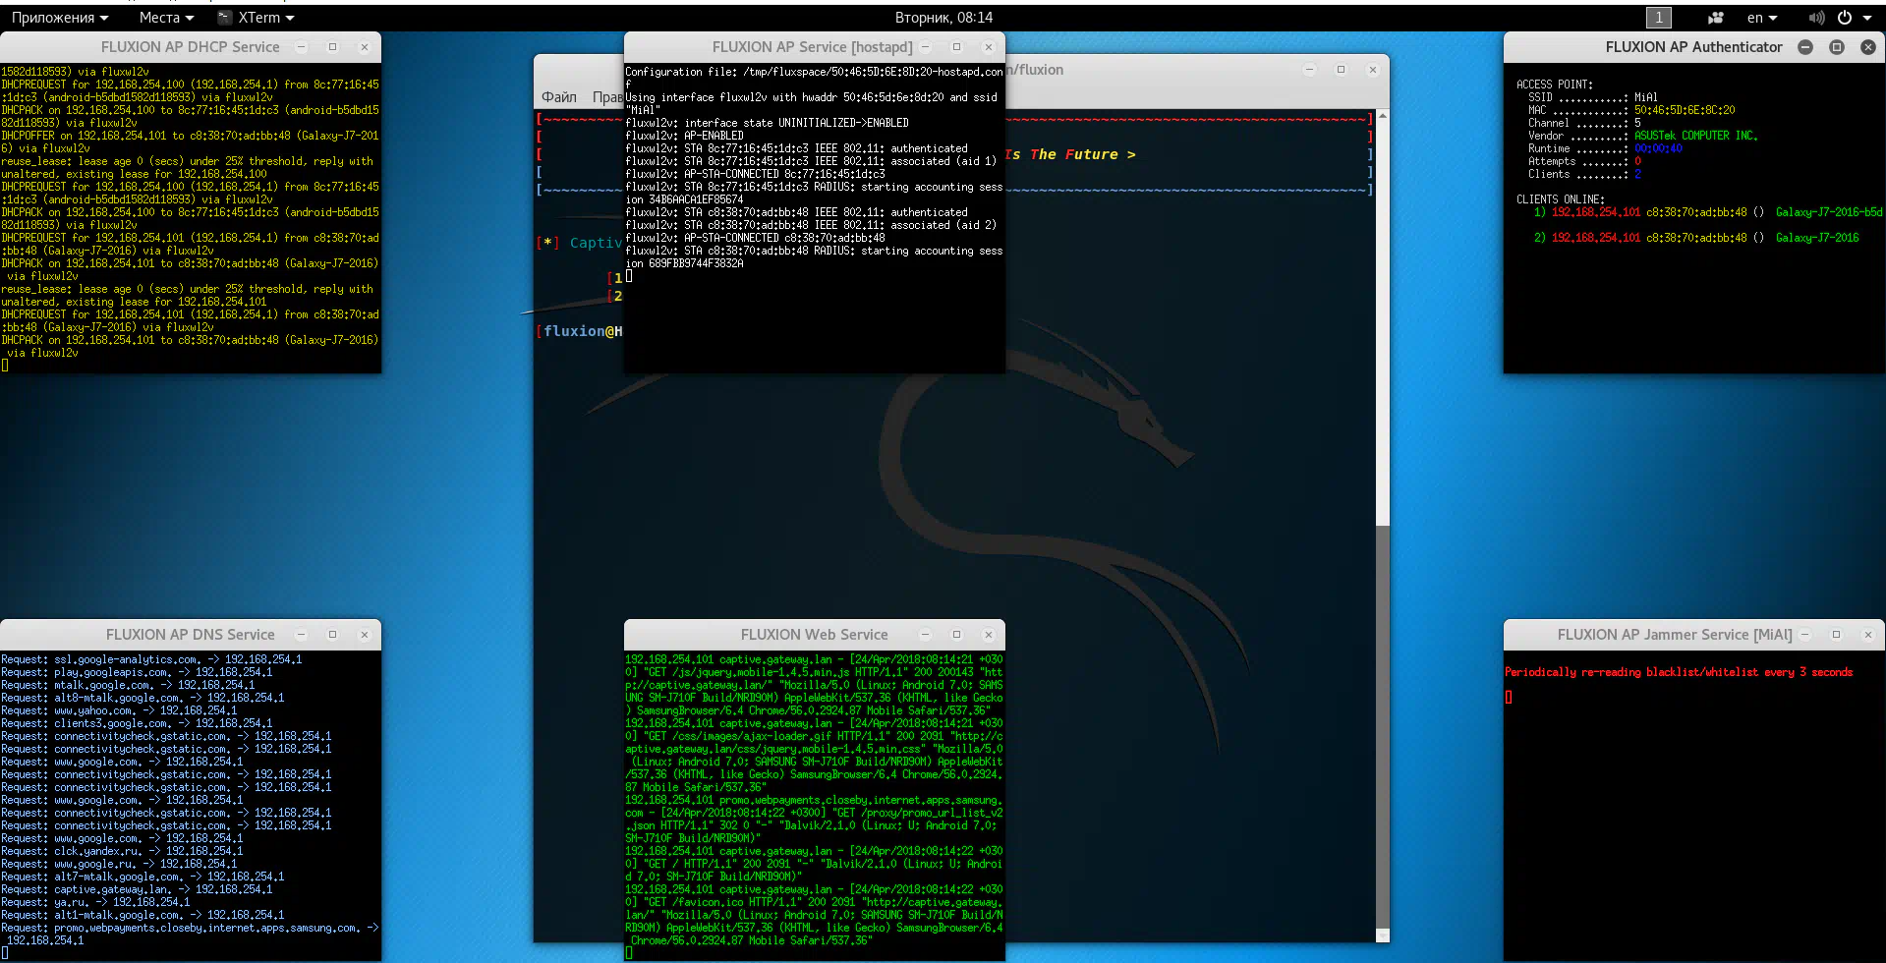Focus the FLUXION Web Service title bar
The image size is (1886, 963).
[814, 635]
